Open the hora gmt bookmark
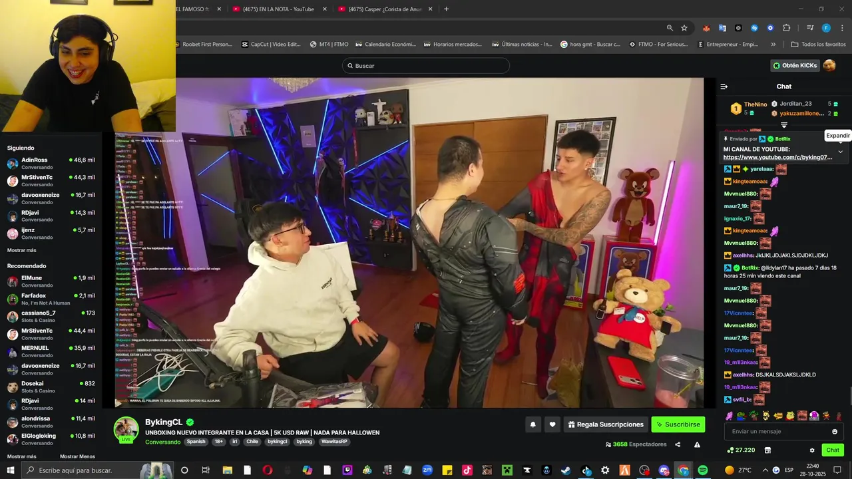The image size is (852, 479). pos(590,45)
